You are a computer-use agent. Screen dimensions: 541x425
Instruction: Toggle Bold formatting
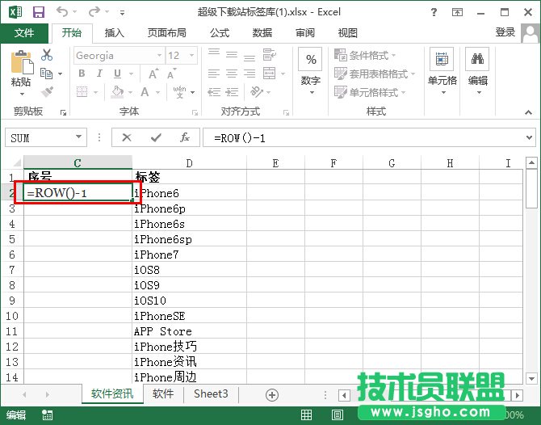82,74
